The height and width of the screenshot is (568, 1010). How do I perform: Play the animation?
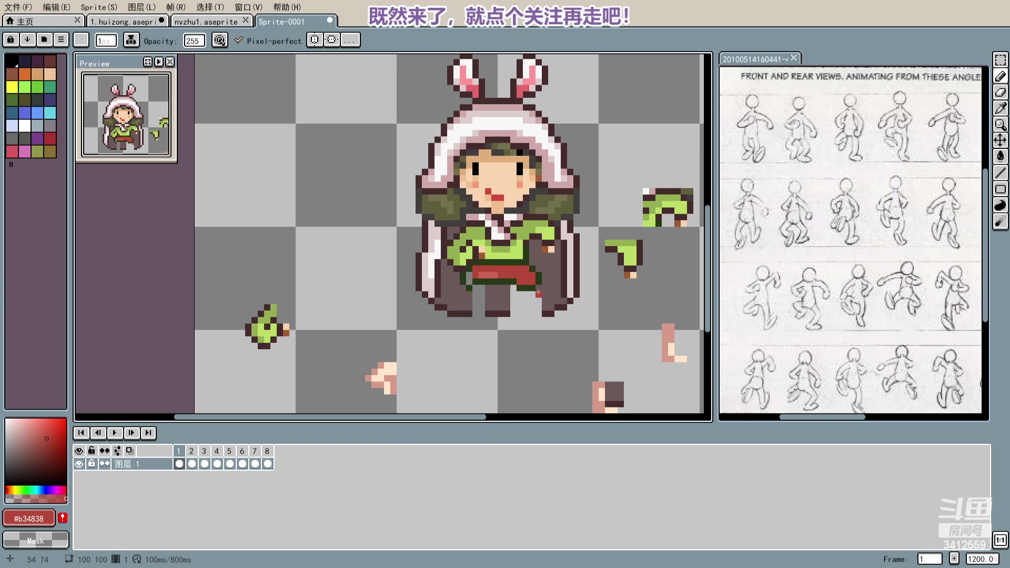[115, 432]
